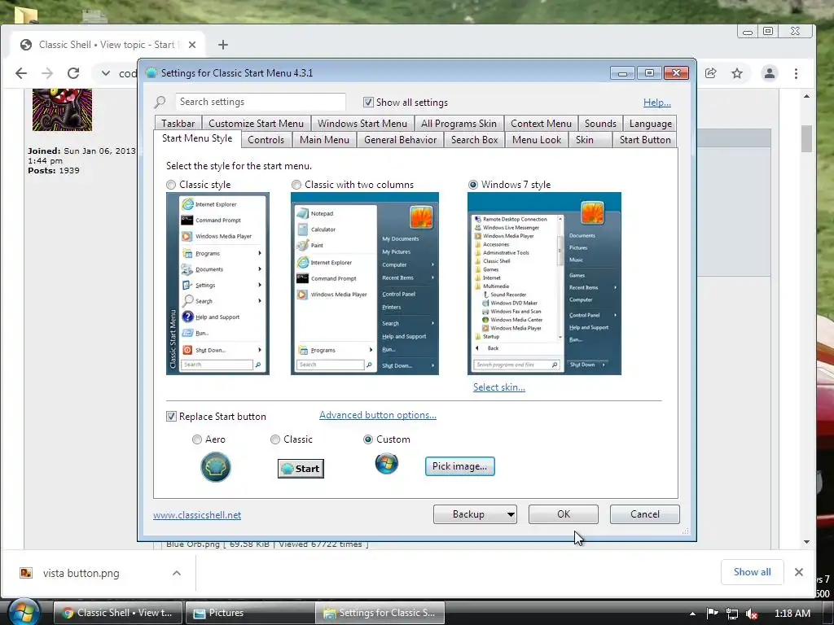Screen dimensions: 834x625
Task: Close the Classic Shell browser tab
Action: [192, 45]
